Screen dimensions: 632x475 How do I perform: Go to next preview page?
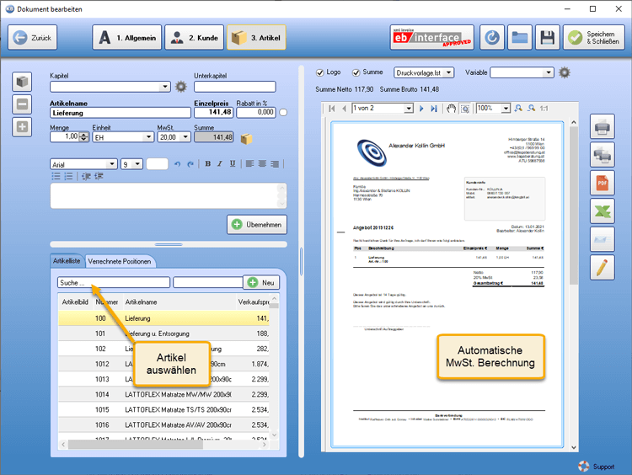pos(421,109)
